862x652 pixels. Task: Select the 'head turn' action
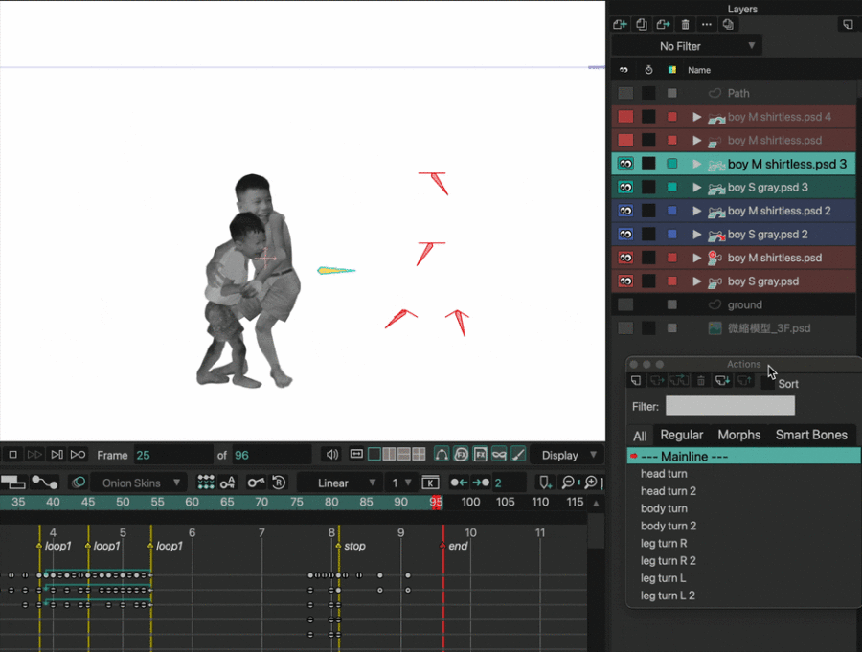coord(664,473)
